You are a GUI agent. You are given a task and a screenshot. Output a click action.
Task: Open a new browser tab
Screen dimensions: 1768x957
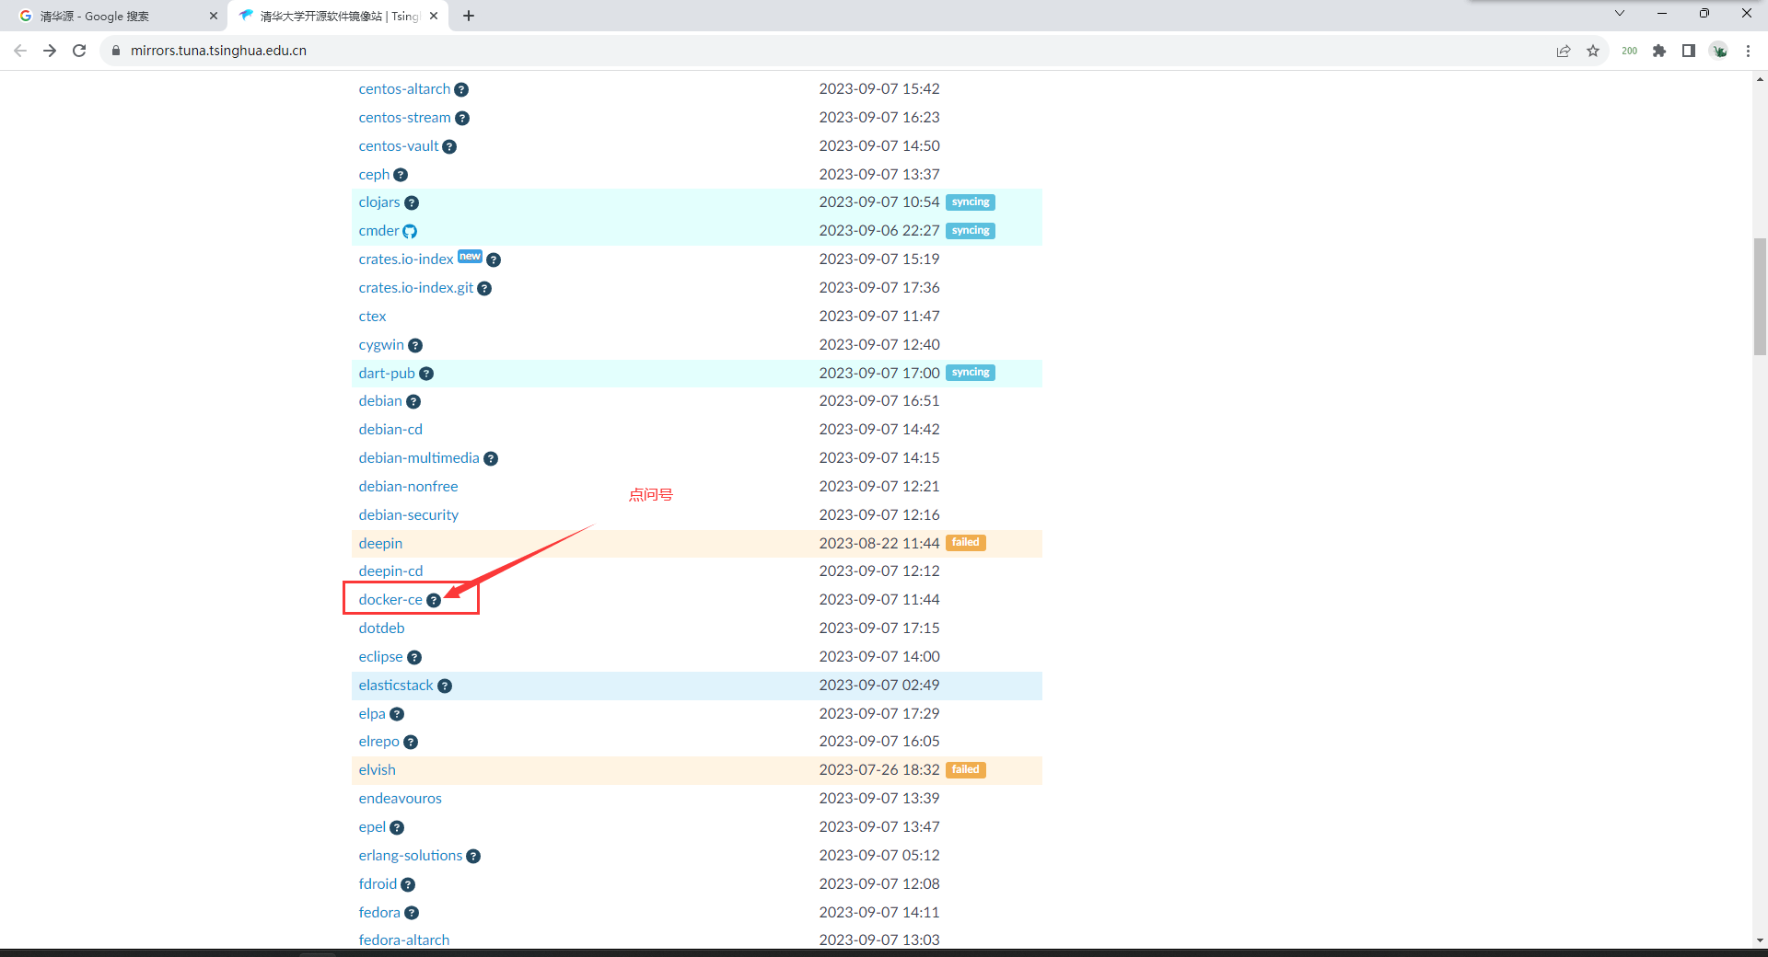[469, 16]
